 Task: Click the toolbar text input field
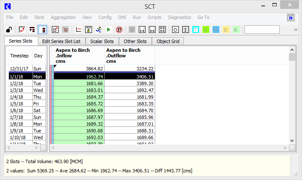262,30
